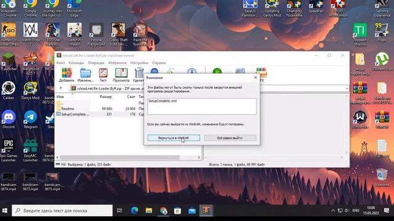The image size is (394, 221).
Task: Launch the Paint the Town Red icon
Action: click(x=140, y=34)
